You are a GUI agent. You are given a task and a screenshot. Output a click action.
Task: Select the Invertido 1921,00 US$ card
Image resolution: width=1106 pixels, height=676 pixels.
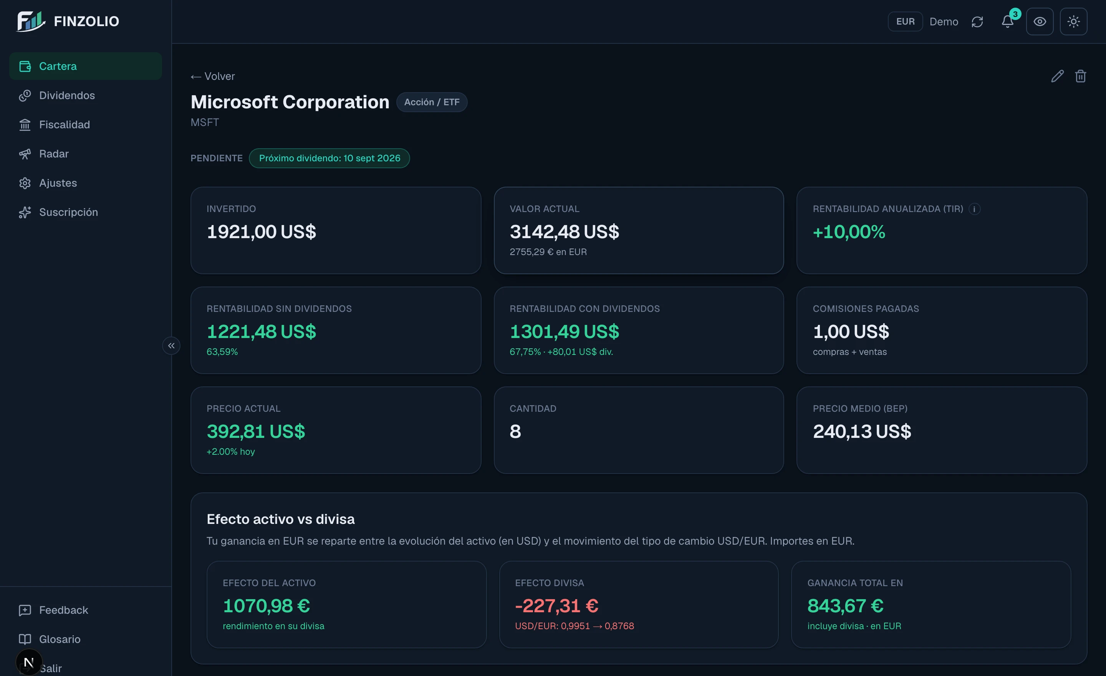pos(336,230)
